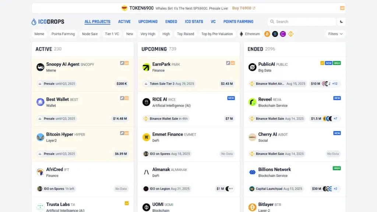Select the Meme filter chip
The width and height of the screenshot is (377, 212).
[39, 34]
